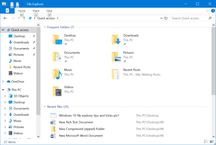
Task: Select the Music frequent folder icon
Action: (57, 74)
